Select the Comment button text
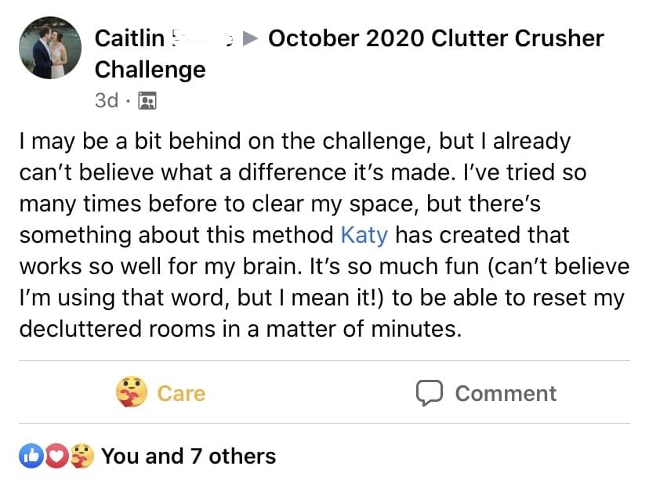The image size is (649, 484). pos(506,393)
